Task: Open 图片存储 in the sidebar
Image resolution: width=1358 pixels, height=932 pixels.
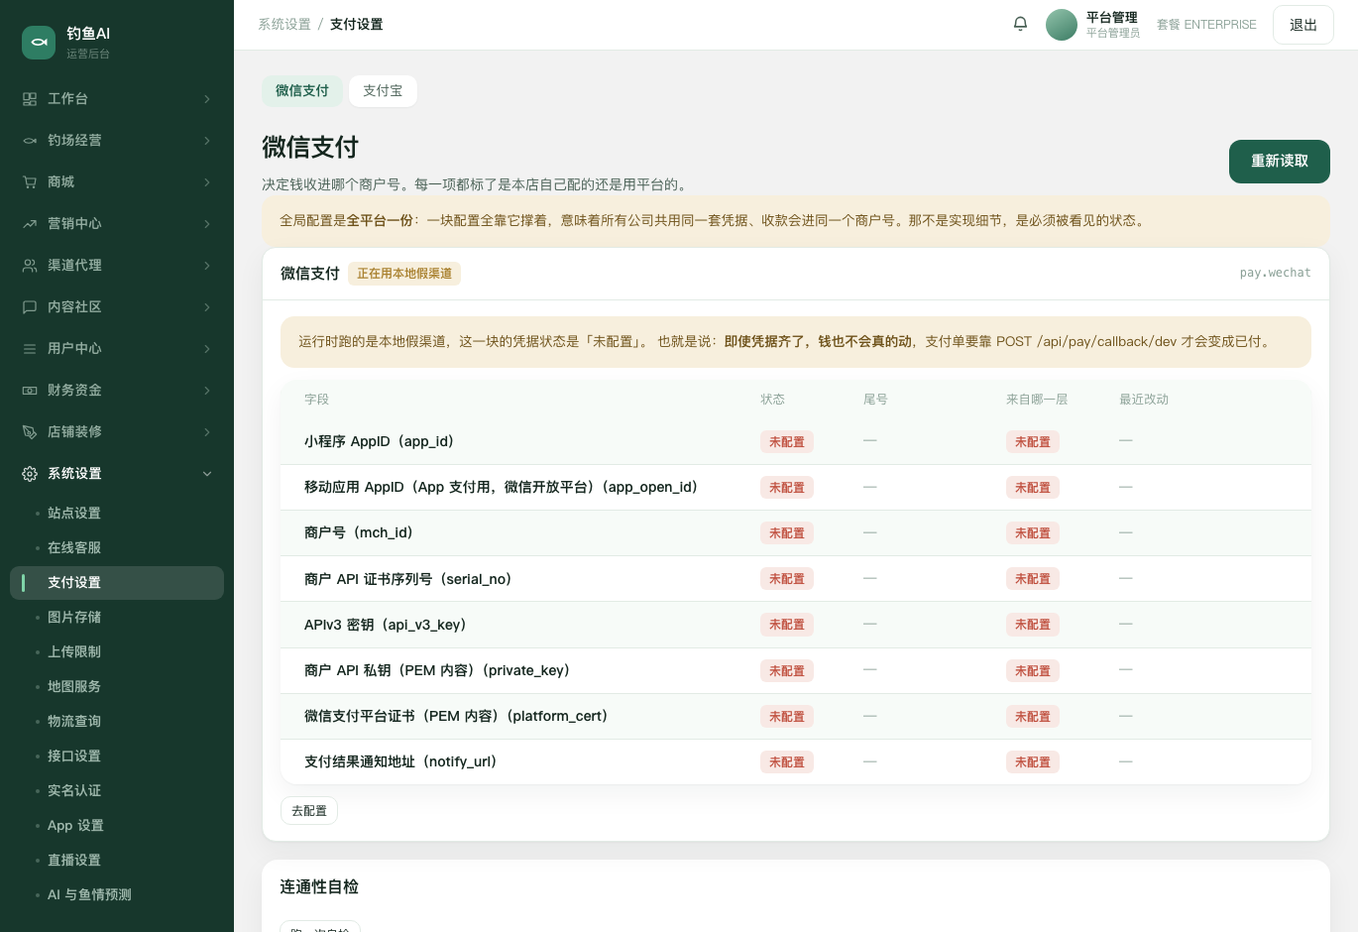Action: pos(117,618)
